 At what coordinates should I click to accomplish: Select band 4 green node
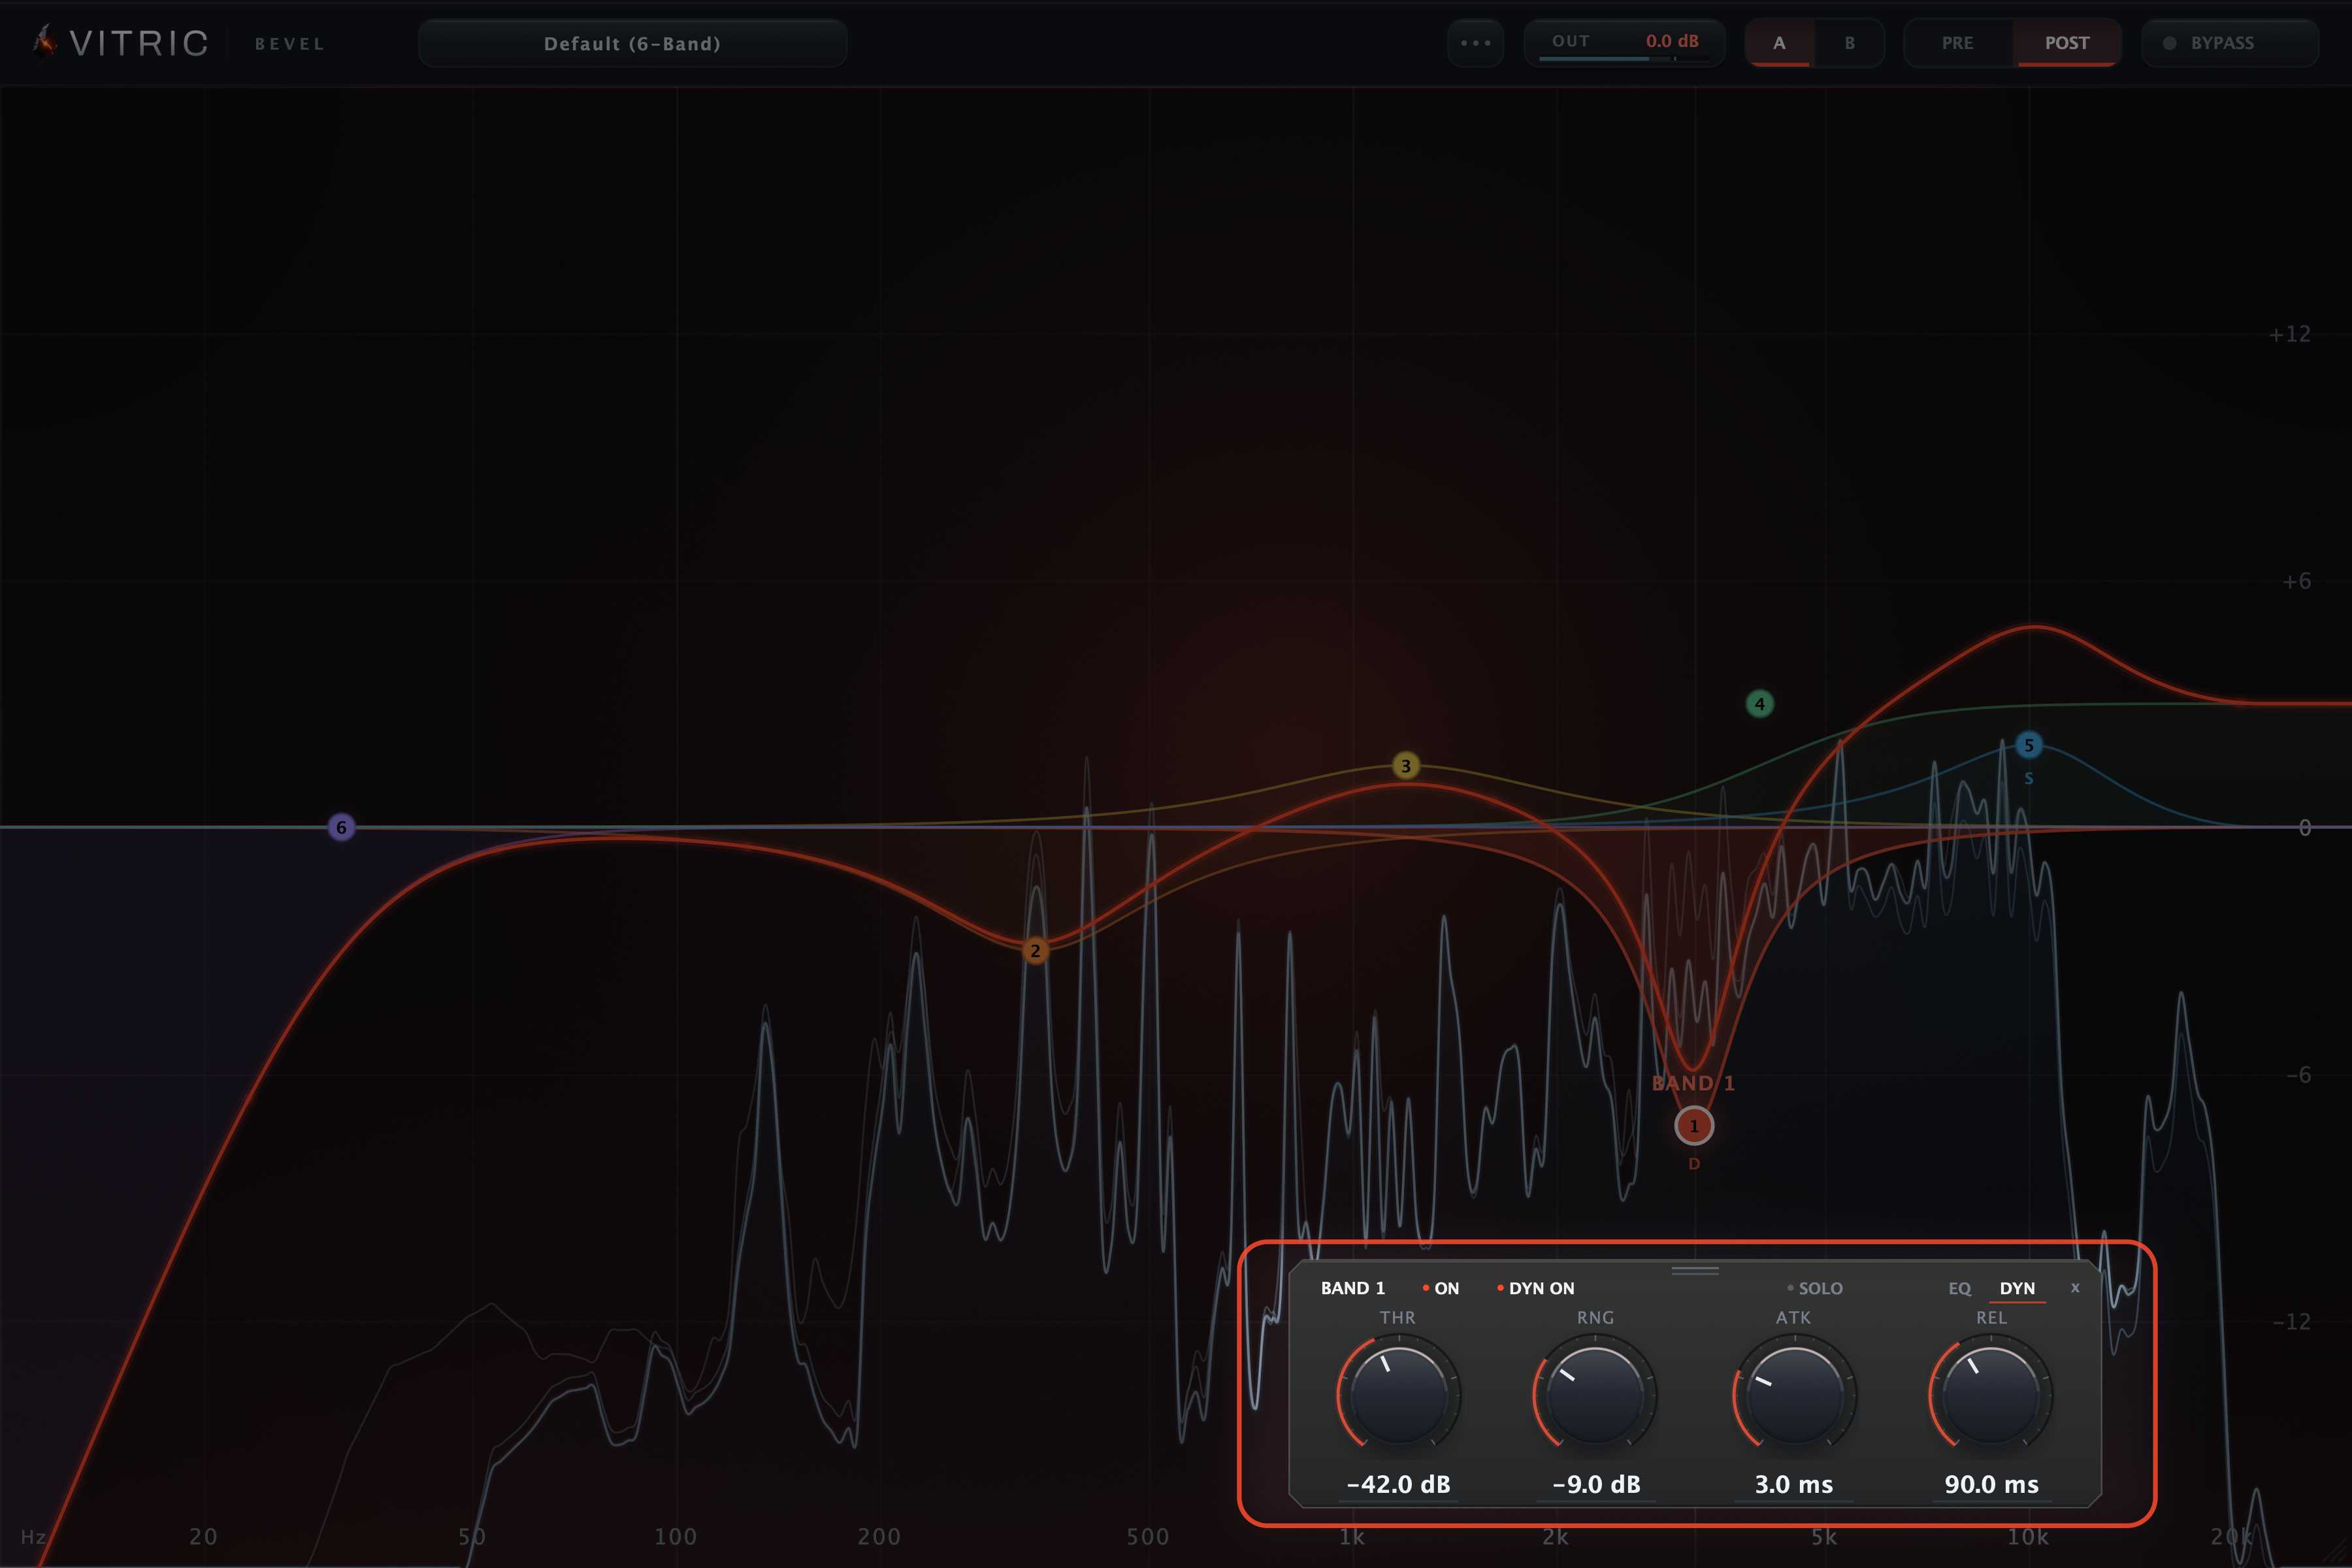pos(1759,704)
